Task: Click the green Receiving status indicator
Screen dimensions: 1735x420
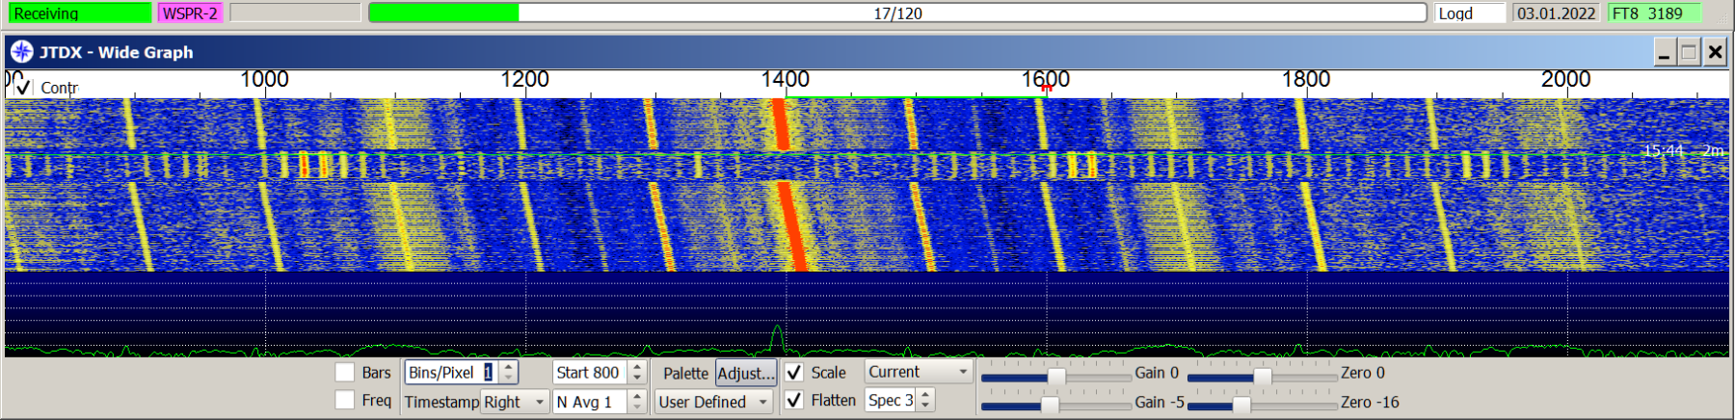Action: point(81,13)
